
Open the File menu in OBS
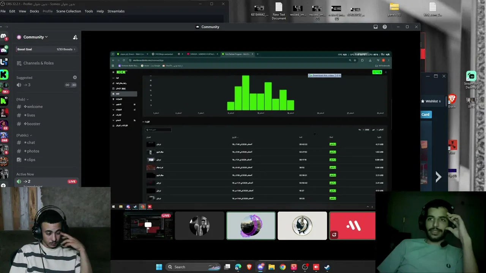click(3, 11)
